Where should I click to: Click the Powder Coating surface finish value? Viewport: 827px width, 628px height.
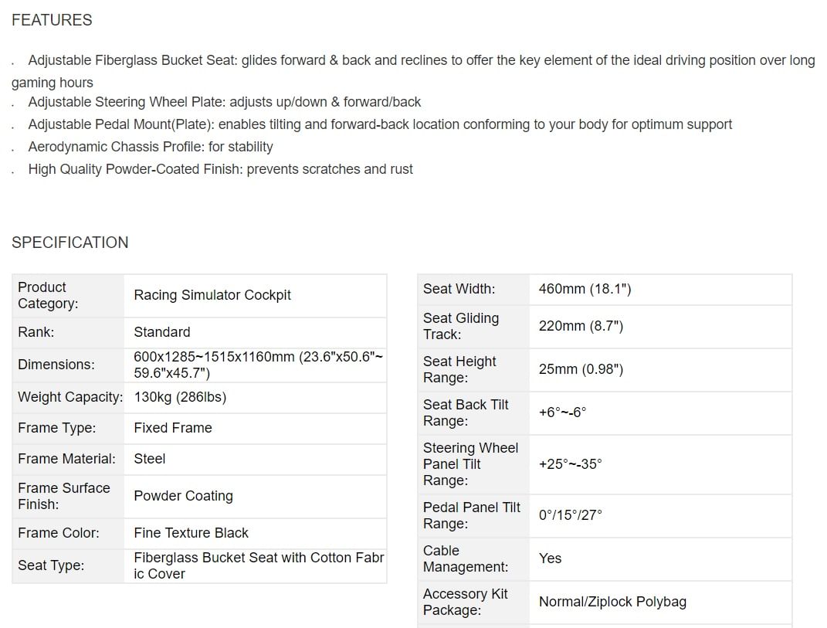(183, 496)
